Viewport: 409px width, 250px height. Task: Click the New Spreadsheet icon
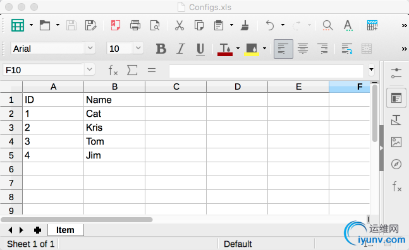[18, 25]
